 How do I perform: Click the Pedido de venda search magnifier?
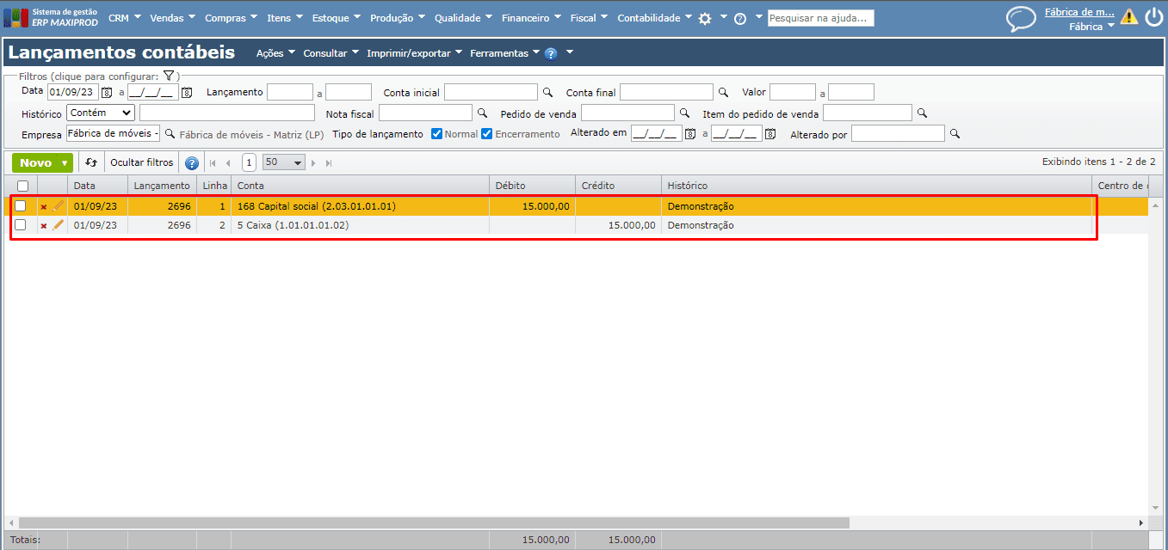(x=685, y=113)
